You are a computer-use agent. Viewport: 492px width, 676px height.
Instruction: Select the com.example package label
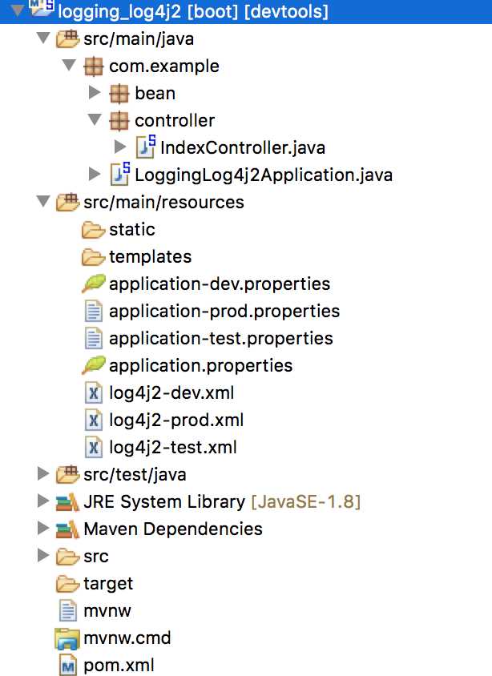(x=164, y=66)
